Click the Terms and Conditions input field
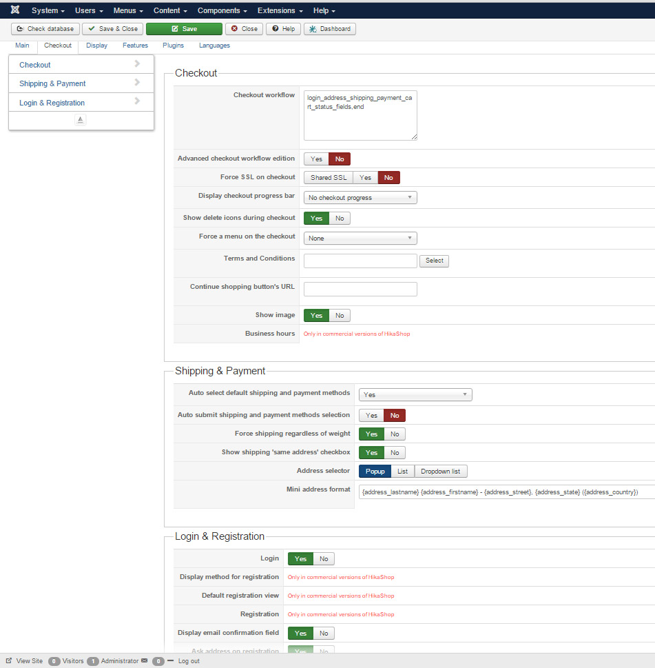The height and width of the screenshot is (668, 655). pyautogui.click(x=360, y=261)
